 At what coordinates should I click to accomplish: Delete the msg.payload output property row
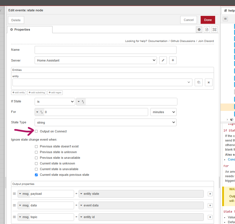(x=210, y=194)
